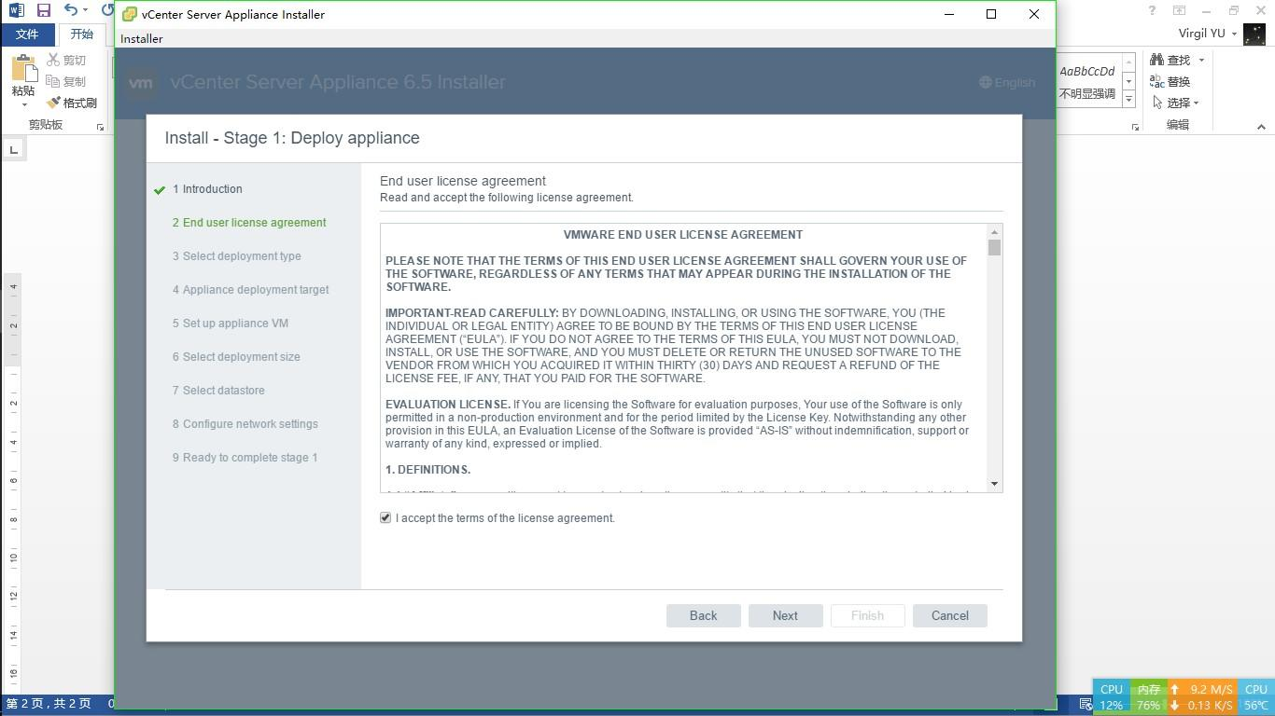1275x716 pixels.
Task: Click the Back button
Action: [703, 615]
